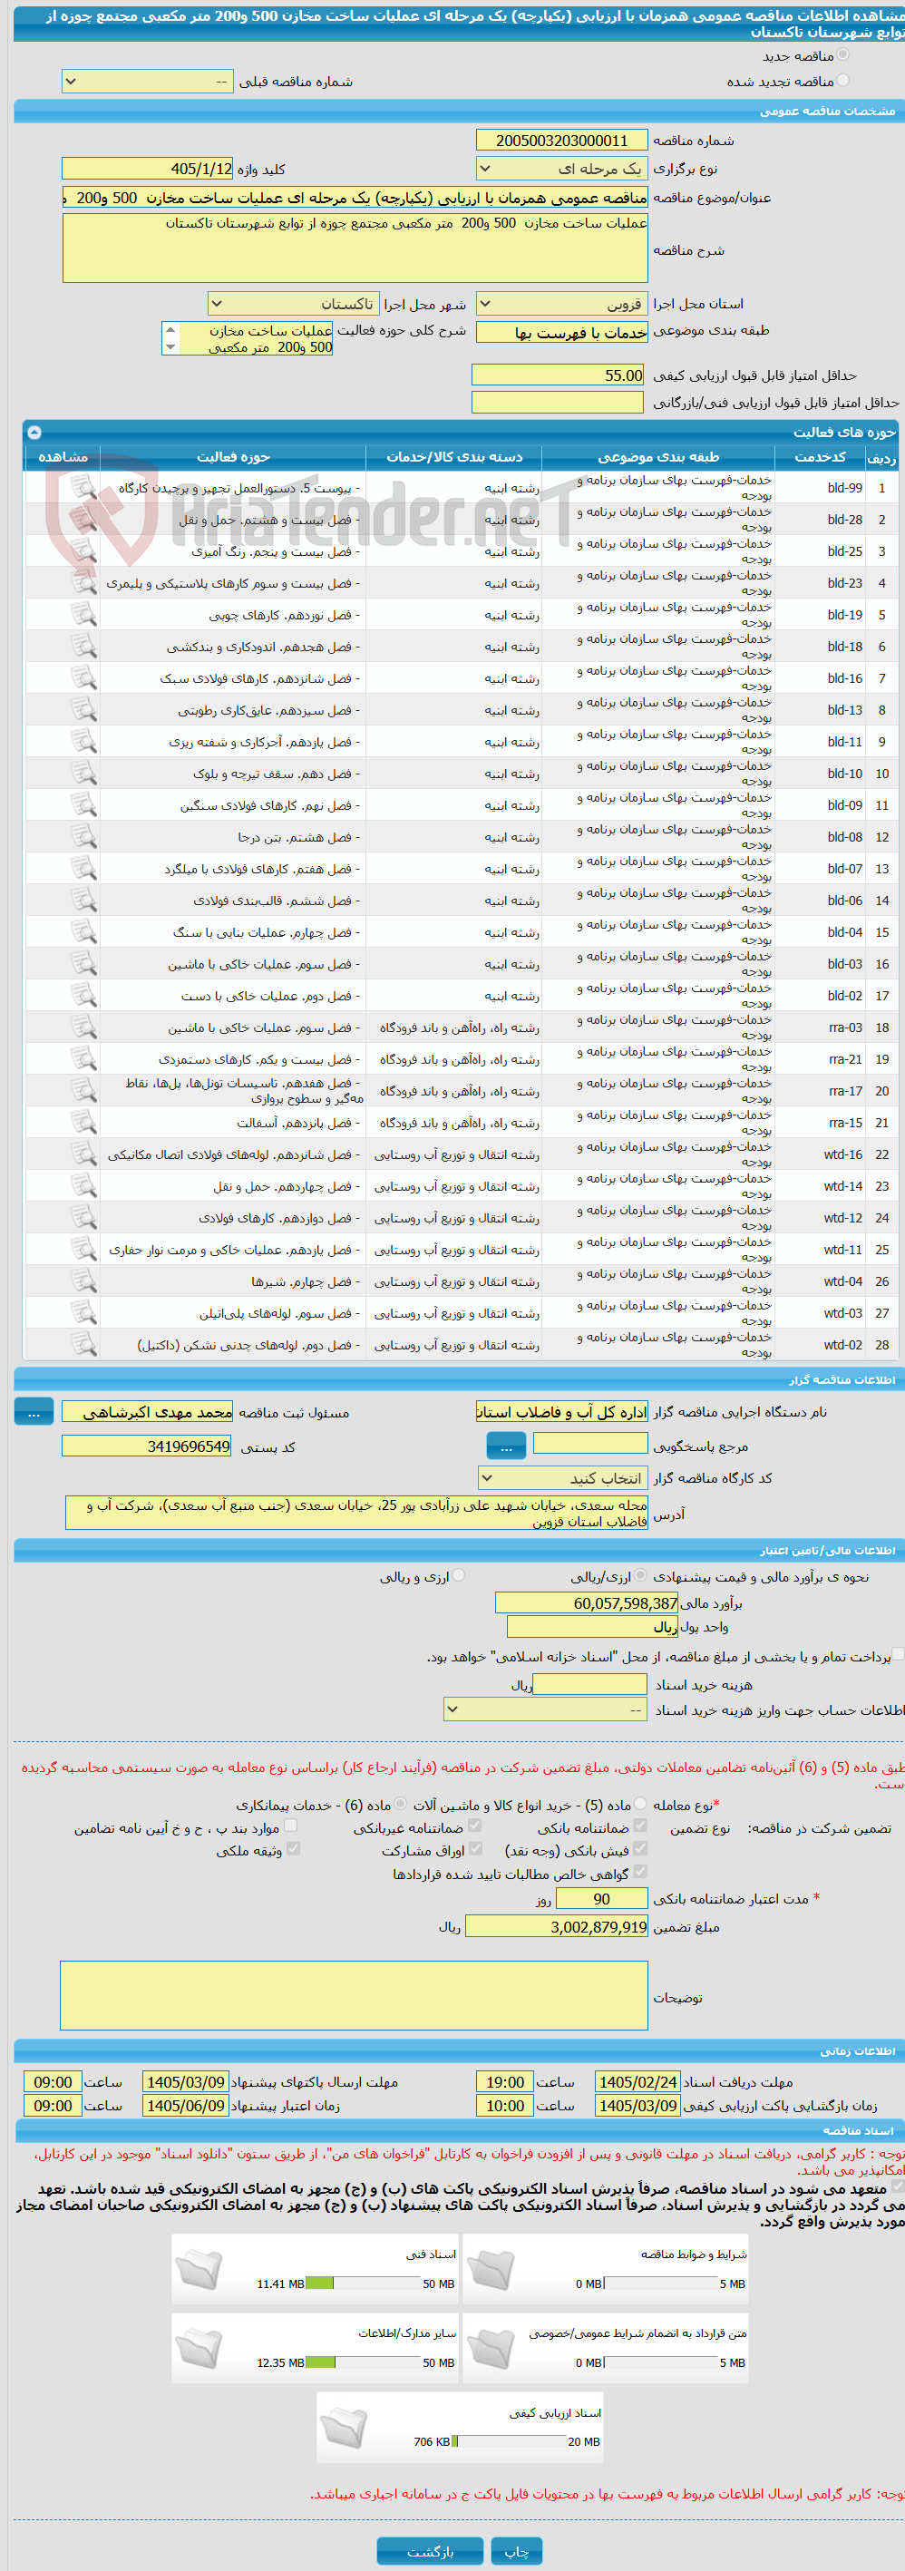The image size is (905, 2571).
Task: Click the دسته بندی کالا/خدمات column header
Action: (x=454, y=456)
